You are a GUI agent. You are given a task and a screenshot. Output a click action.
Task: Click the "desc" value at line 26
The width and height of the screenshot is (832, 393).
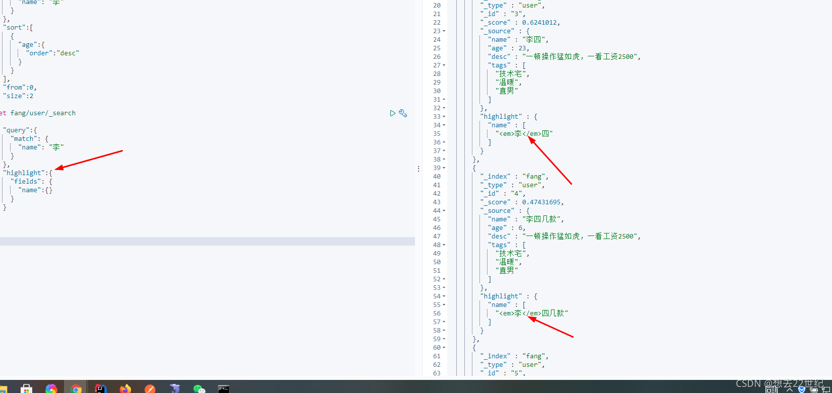581,57
